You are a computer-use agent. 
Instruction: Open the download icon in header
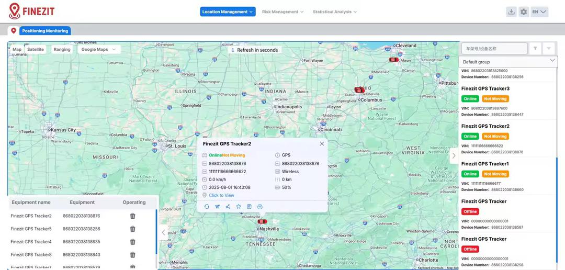pos(511,12)
